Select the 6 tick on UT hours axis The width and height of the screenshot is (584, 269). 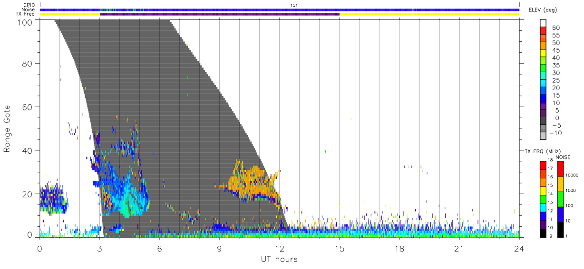[x=160, y=248]
